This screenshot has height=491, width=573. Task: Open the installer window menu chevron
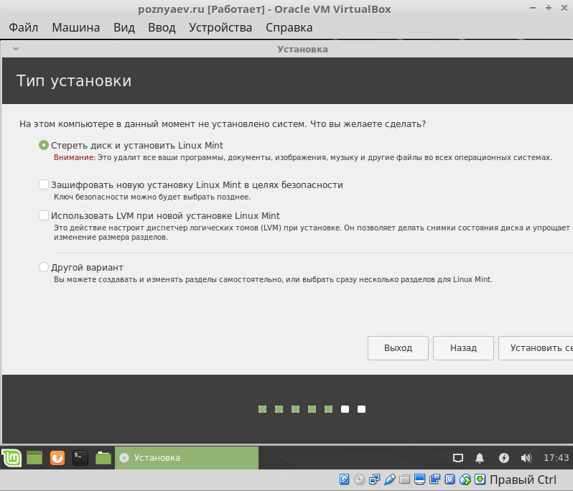pos(15,49)
